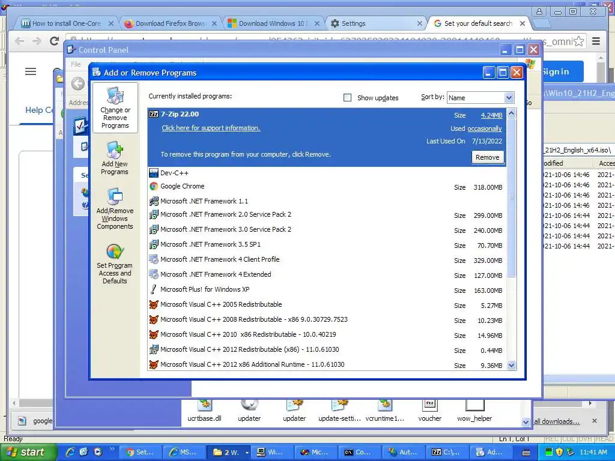
Task: Click the Back arrow in Control Panel window
Action: 78,83
